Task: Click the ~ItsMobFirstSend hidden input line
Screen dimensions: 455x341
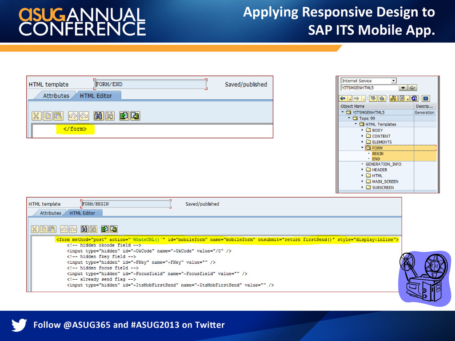Action: pos(170,285)
